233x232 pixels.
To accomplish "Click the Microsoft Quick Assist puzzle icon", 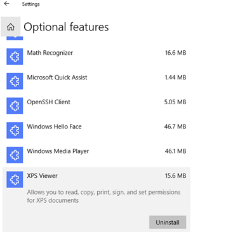I will point(15,81).
